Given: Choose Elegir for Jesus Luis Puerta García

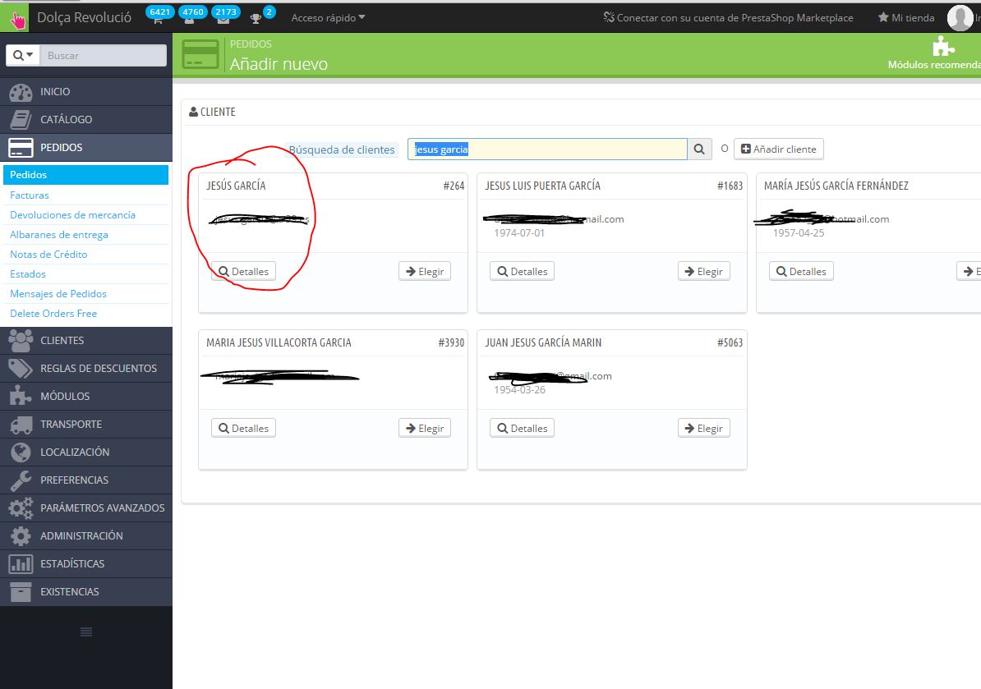Looking at the screenshot, I should pyautogui.click(x=704, y=271).
